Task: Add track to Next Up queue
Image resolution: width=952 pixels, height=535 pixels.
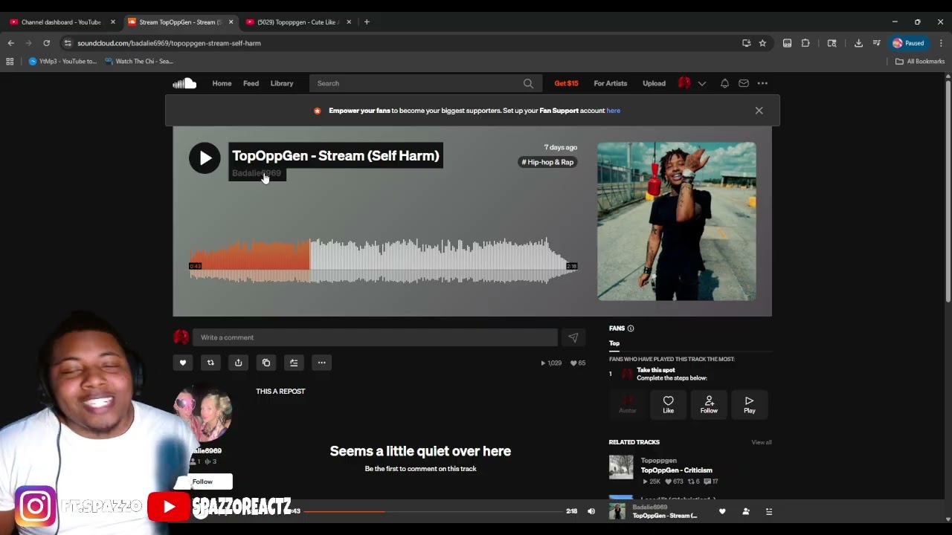Action: pos(294,363)
